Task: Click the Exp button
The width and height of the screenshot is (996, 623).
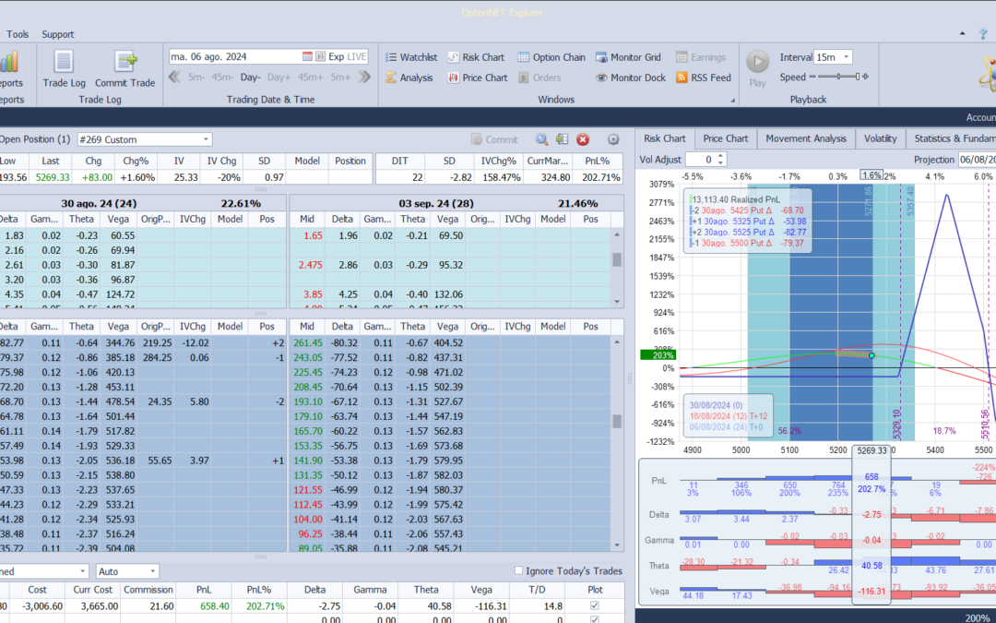Action: [x=336, y=56]
